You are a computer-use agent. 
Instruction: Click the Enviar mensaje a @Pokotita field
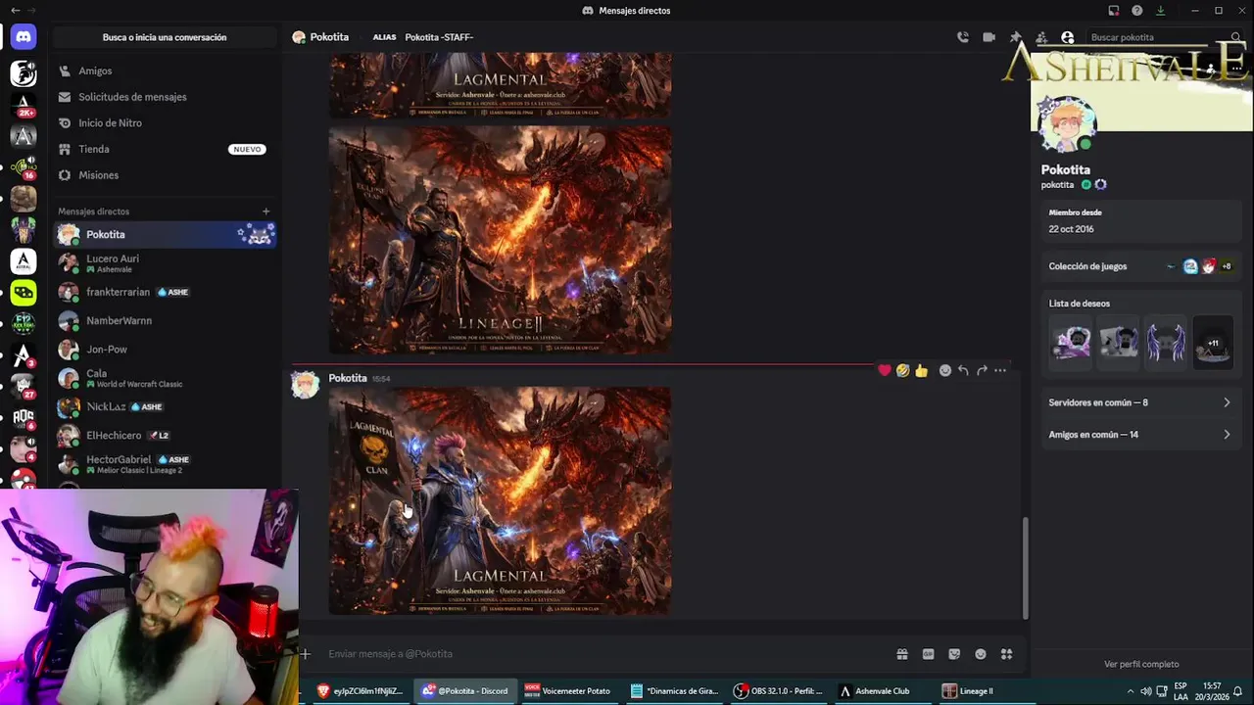point(607,654)
